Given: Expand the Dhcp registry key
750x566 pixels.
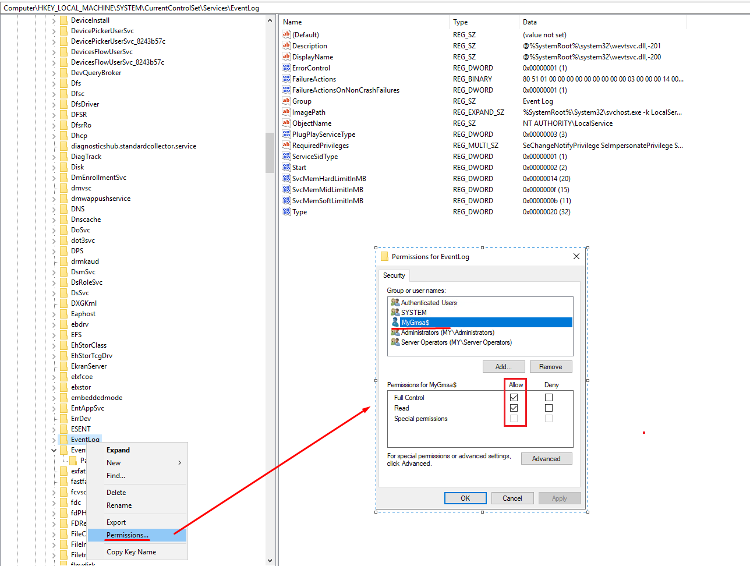Looking at the screenshot, I should [x=54, y=136].
